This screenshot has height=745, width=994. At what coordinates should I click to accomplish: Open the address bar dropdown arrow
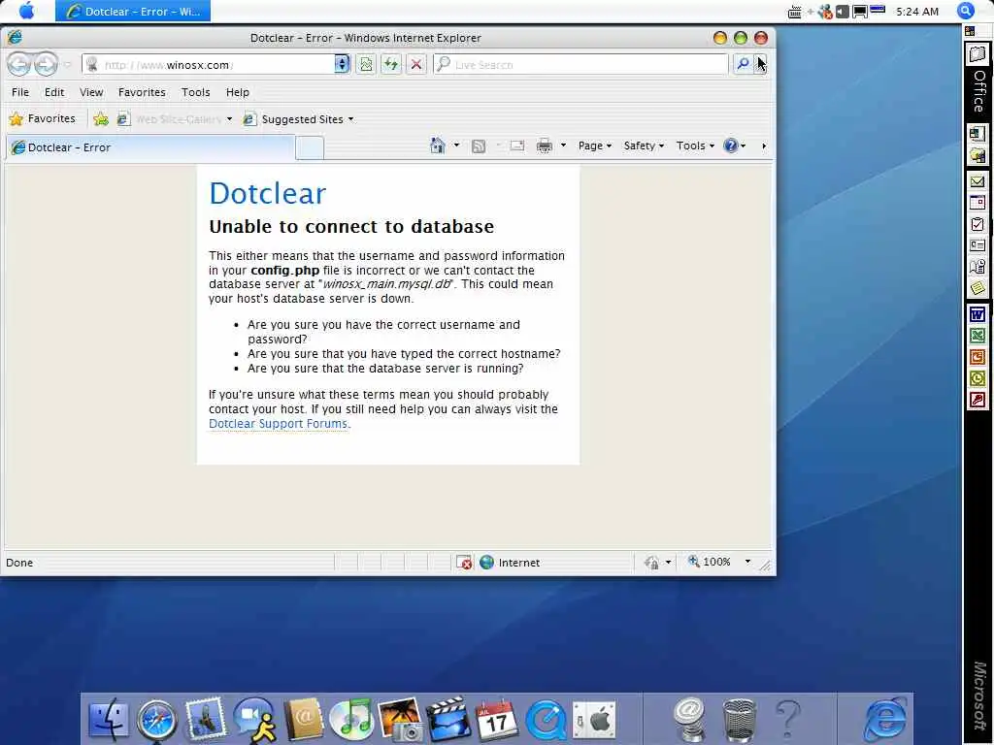pyautogui.click(x=342, y=63)
